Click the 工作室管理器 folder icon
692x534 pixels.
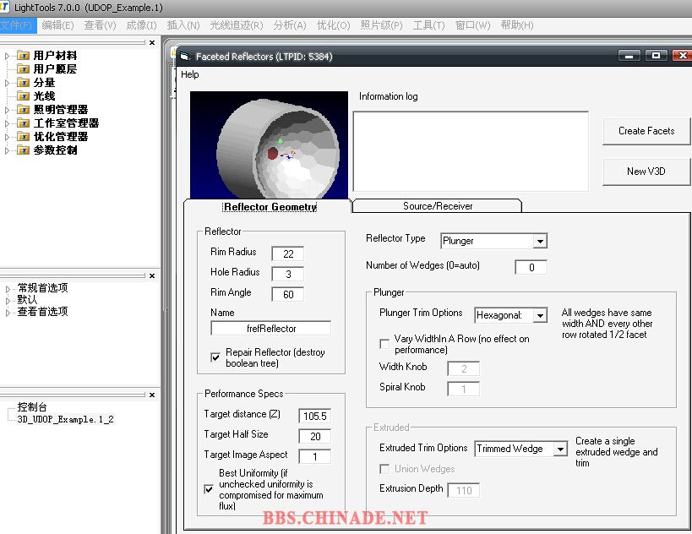click(24, 123)
